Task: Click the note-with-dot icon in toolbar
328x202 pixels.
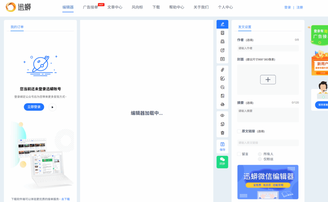Action: (222, 50)
